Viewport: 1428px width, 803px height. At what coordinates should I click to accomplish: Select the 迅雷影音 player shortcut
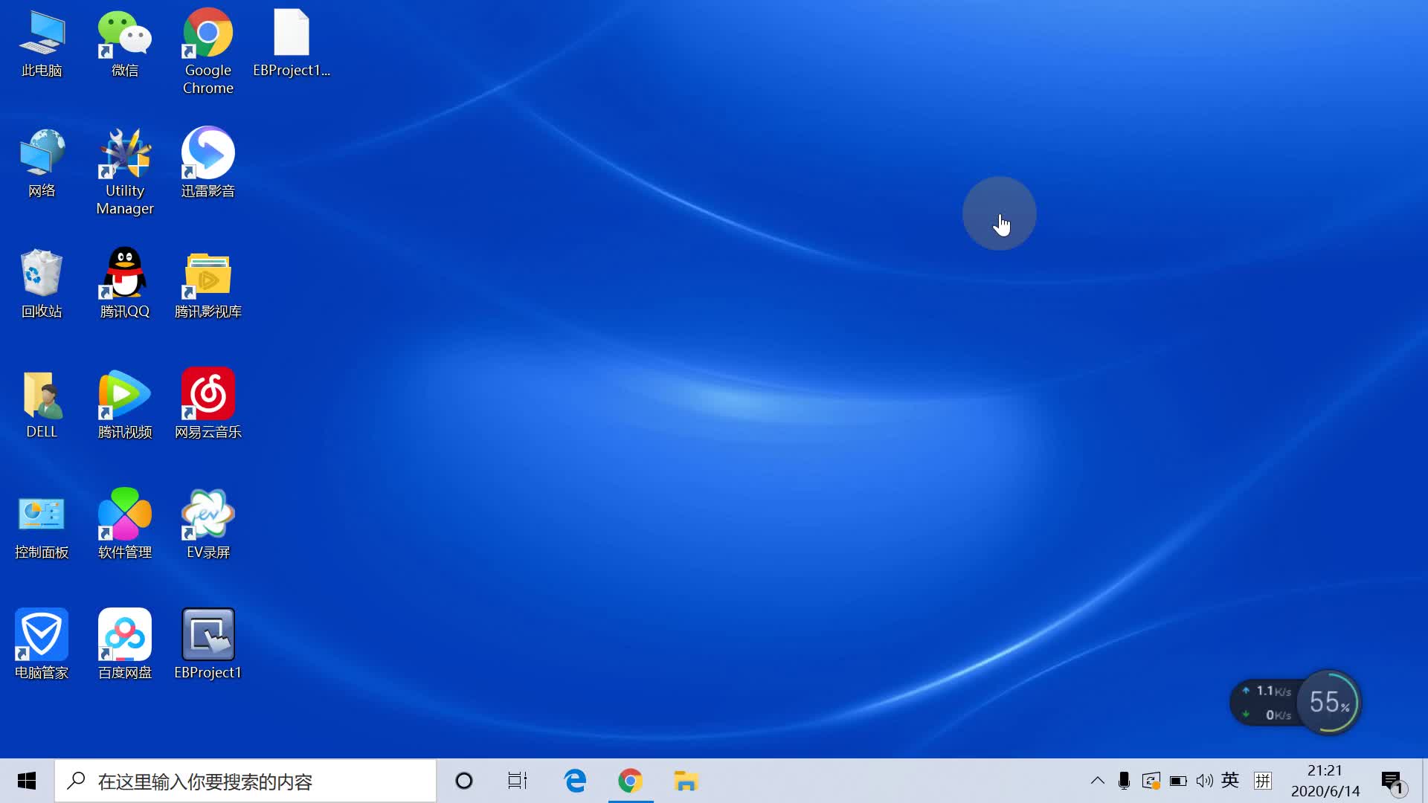click(x=208, y=164)
